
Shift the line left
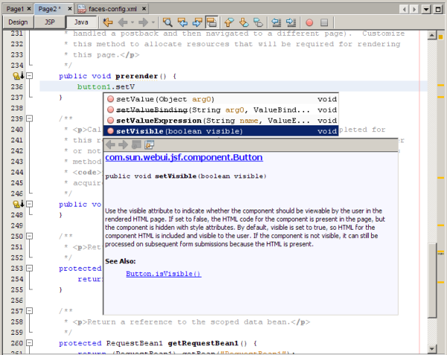276,22
